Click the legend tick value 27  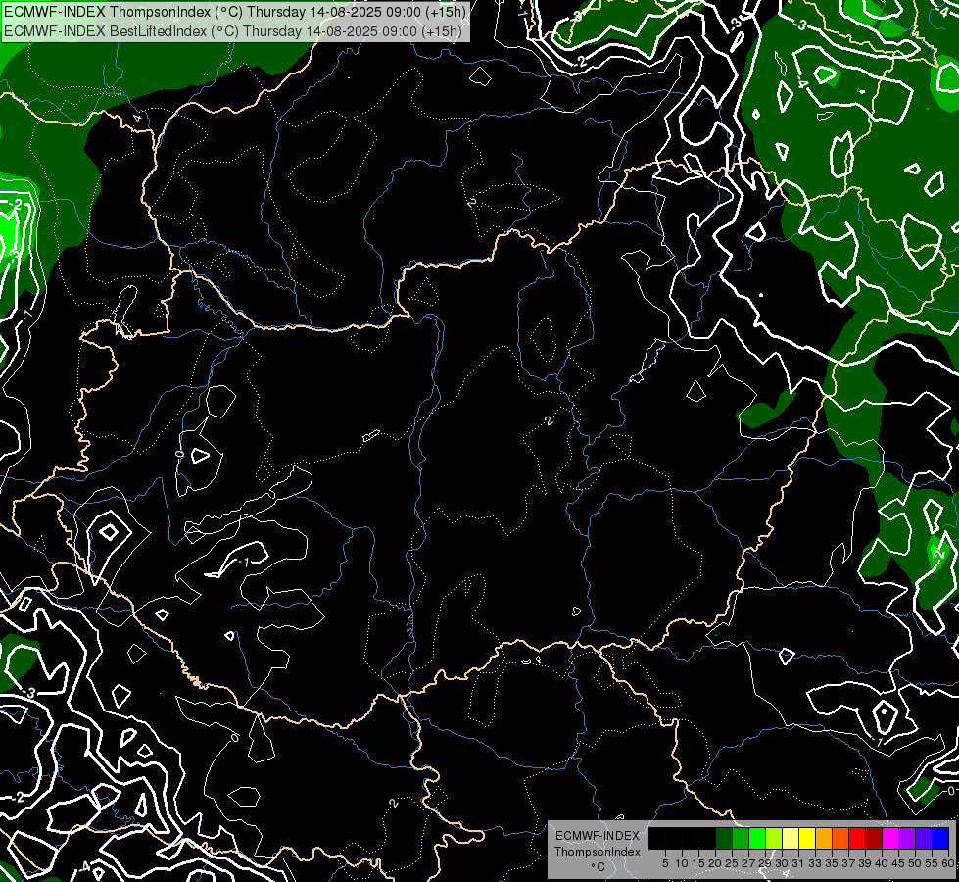[x=748, y=863]
